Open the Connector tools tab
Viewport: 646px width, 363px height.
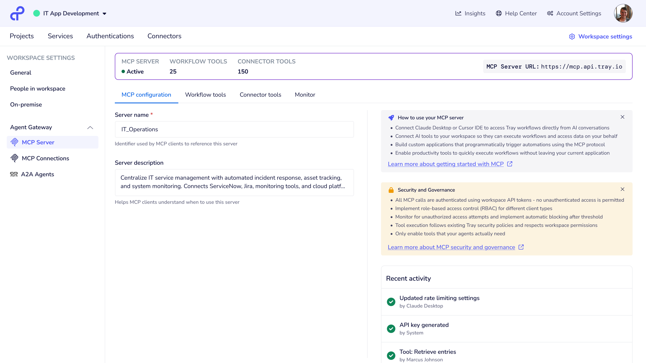tap(260, 95)
